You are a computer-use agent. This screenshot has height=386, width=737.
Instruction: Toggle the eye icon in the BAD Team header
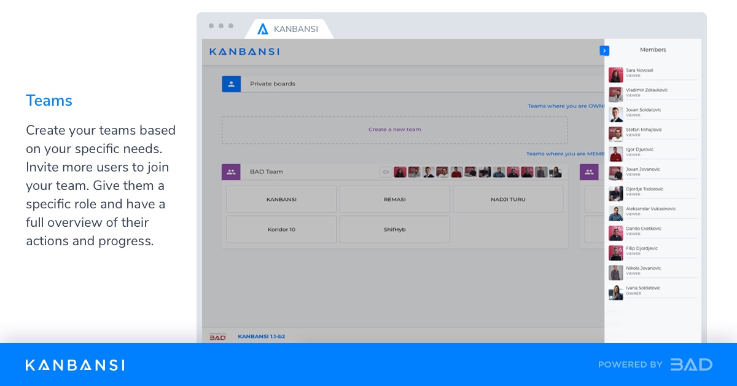click(386, 172)
